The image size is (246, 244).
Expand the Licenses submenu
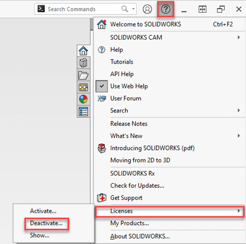click(x=170, y=211)
